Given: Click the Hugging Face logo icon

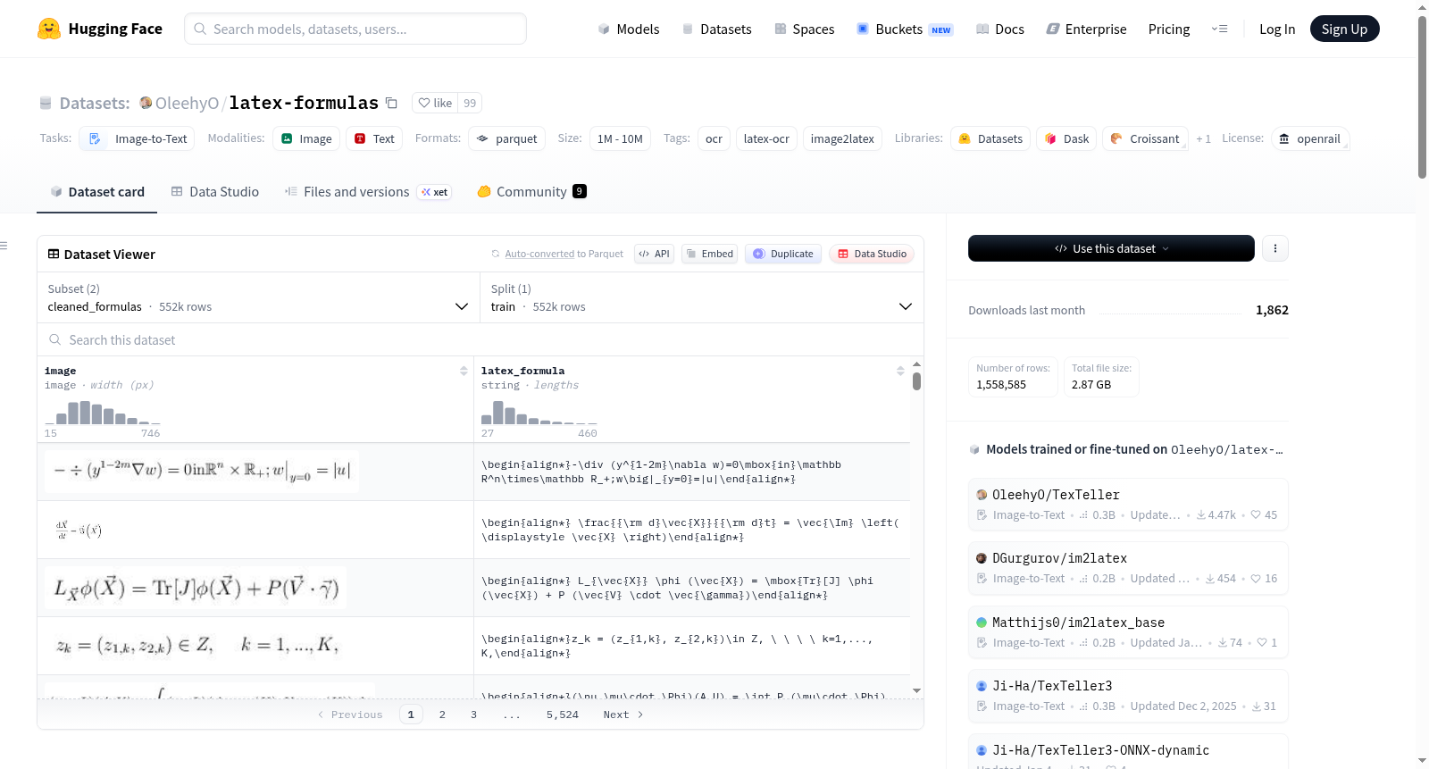Looking at the screenshot, I should [49, 29].
